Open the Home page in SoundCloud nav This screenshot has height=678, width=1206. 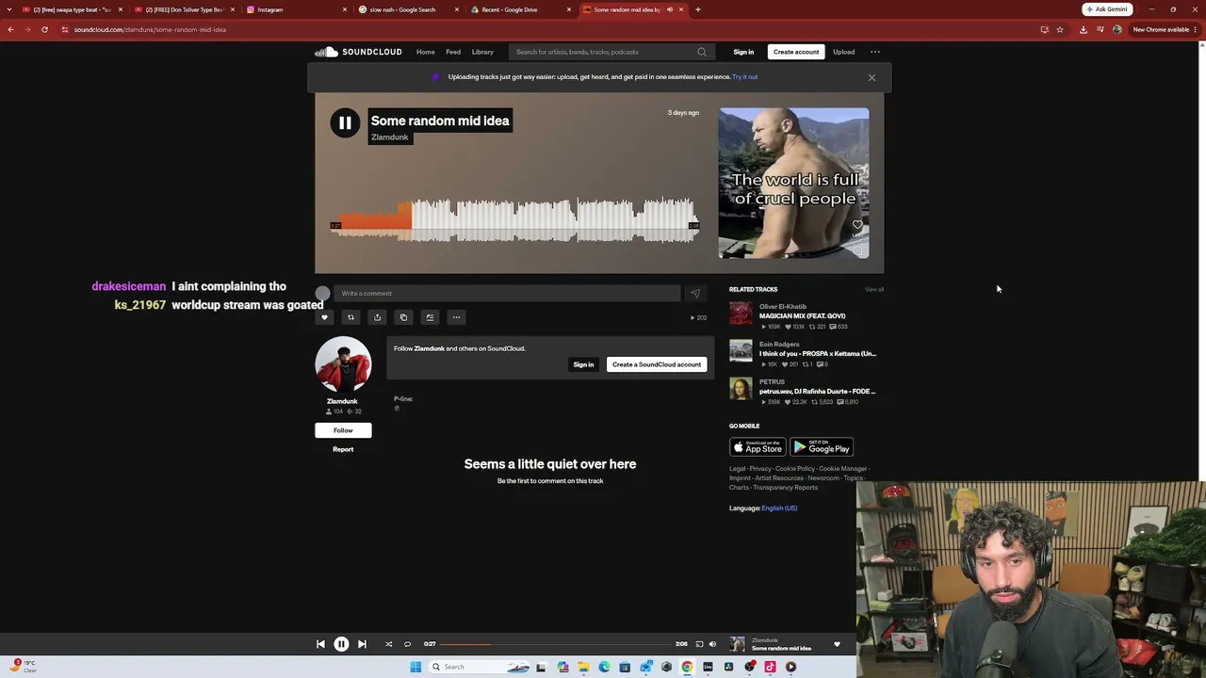tap(426, 52)
